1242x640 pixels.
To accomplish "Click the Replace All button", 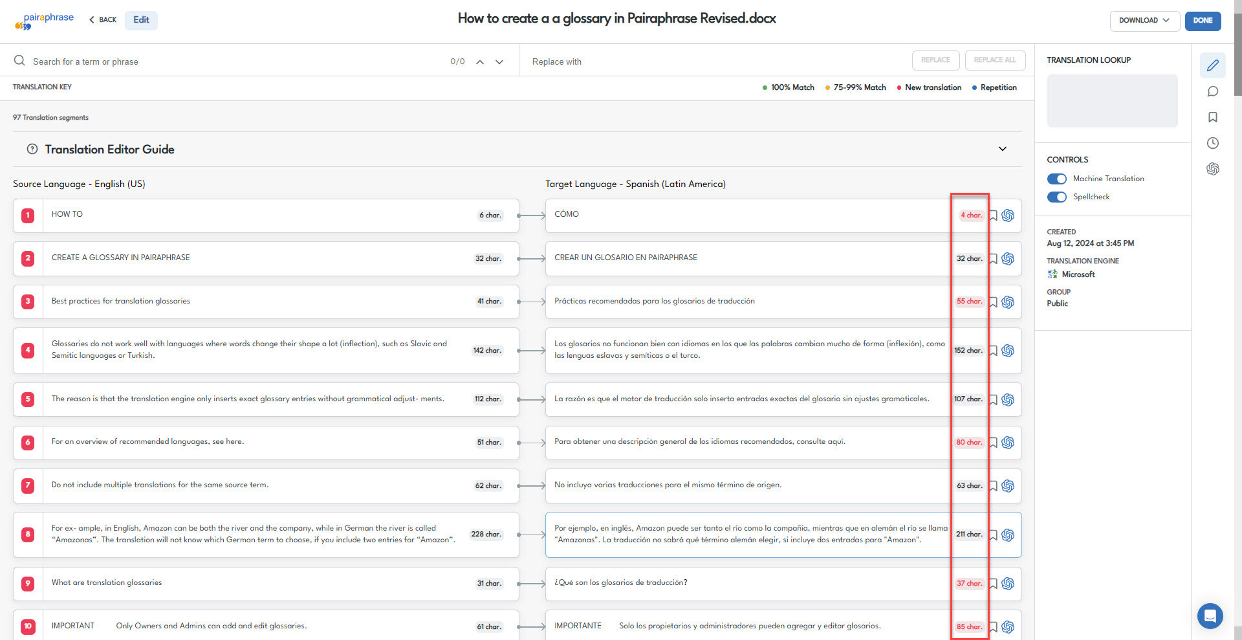I will [x=995, y=60].
